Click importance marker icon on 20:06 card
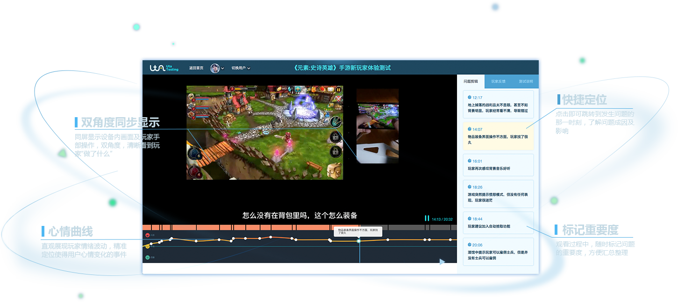Screen dimensions: 678x302 [x=470, y=245]
